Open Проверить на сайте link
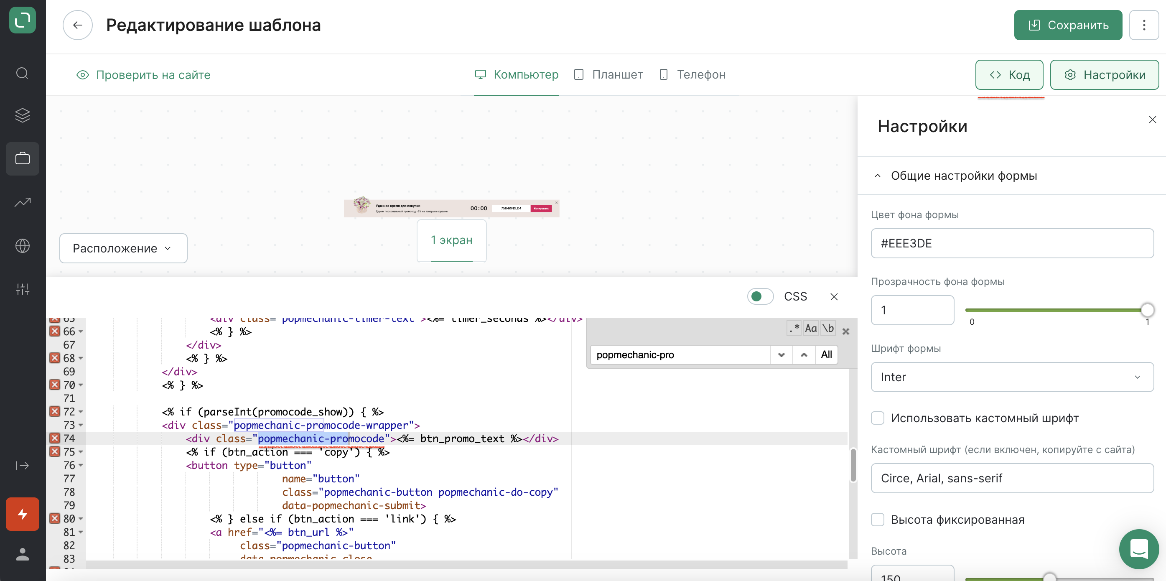 coord(143,75)
